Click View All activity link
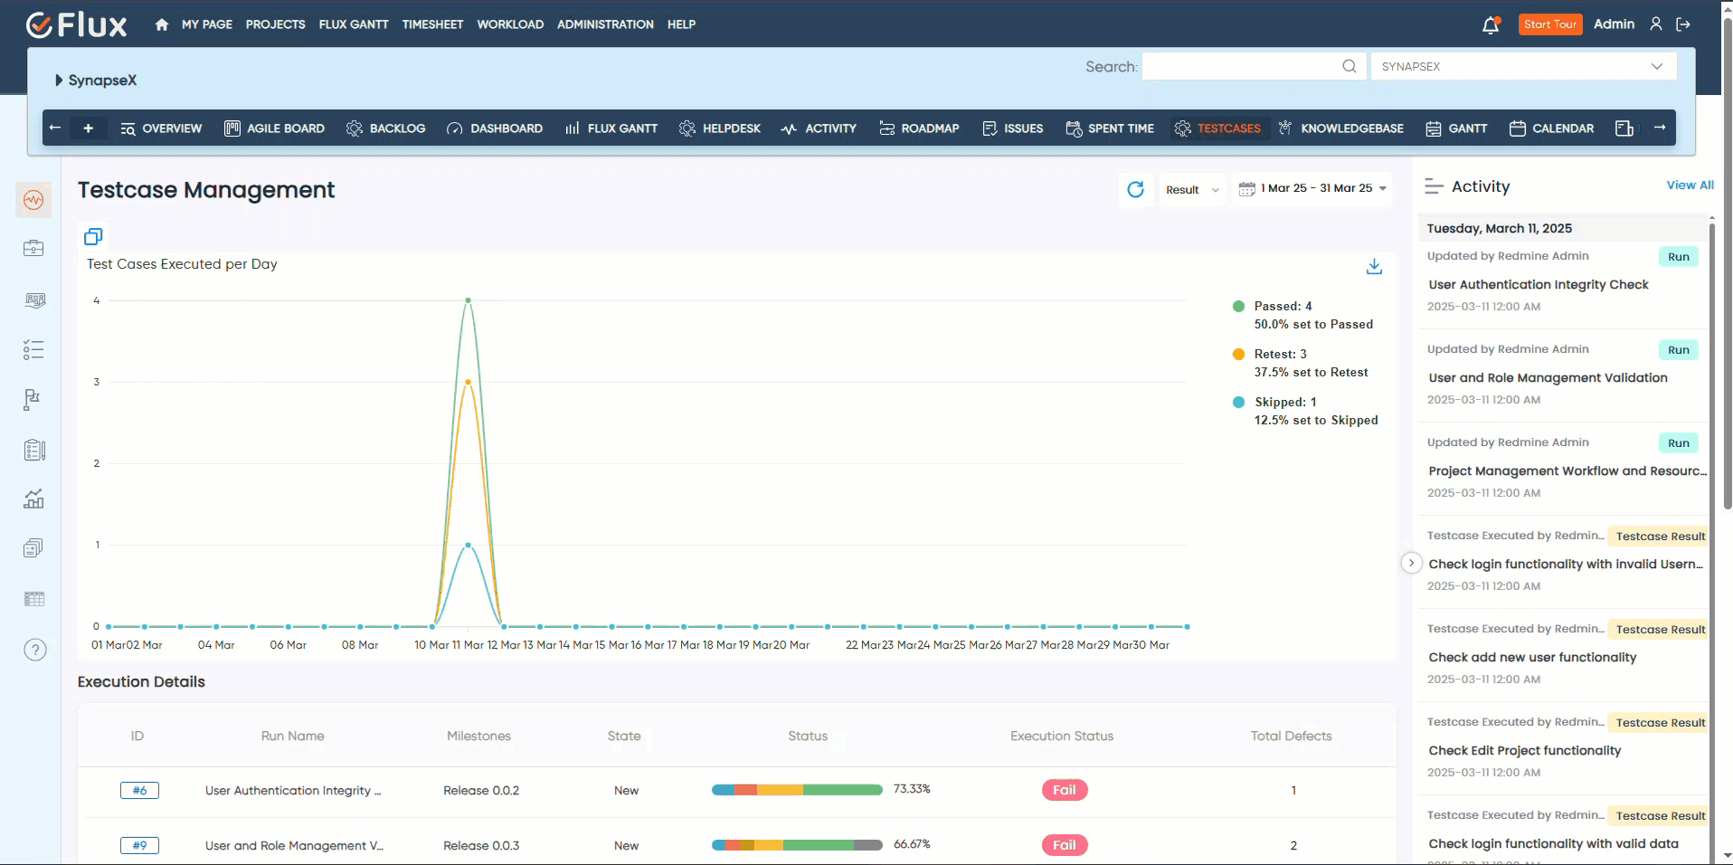Image resolution: width=1733 pixels, height=865 pixels. pos(1690,185)
